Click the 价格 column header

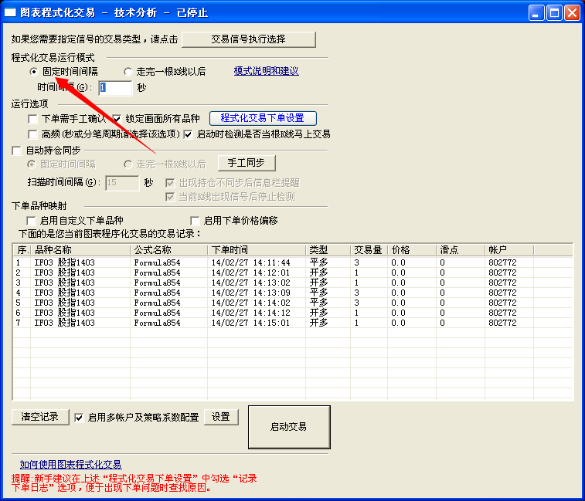pyautogui.click(x=412, y=250)
